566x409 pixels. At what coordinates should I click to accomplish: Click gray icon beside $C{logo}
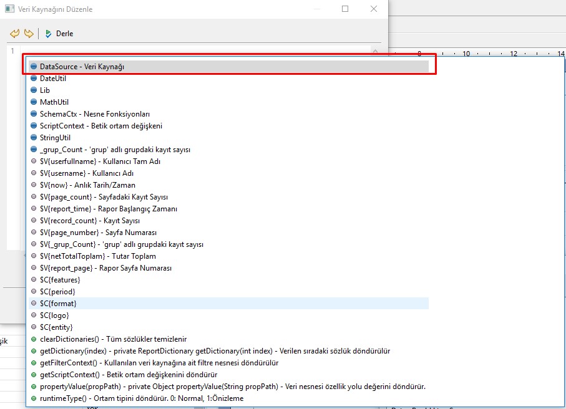click(34, 315)
